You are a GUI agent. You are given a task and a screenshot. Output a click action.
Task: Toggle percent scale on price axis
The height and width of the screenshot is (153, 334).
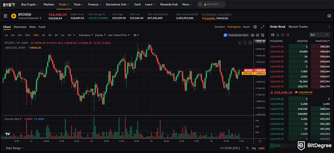click(247, 148)
